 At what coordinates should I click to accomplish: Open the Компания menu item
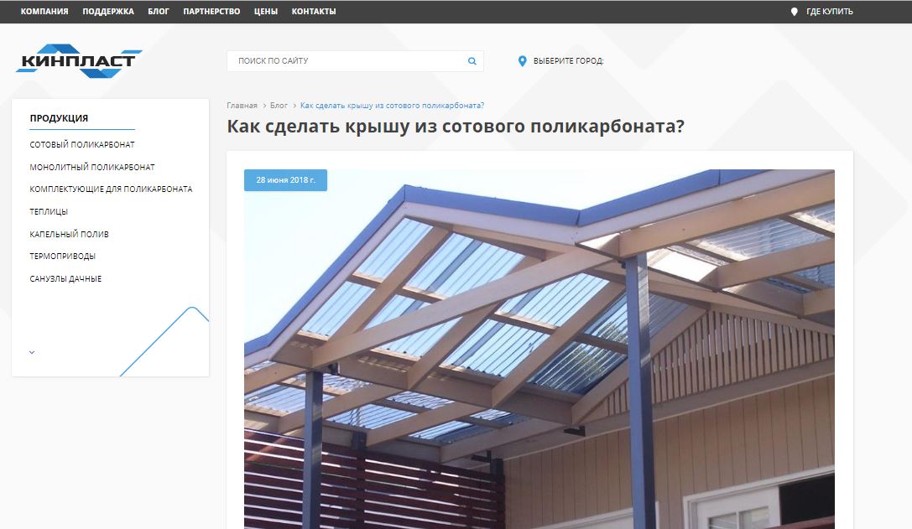click(44, 12)
